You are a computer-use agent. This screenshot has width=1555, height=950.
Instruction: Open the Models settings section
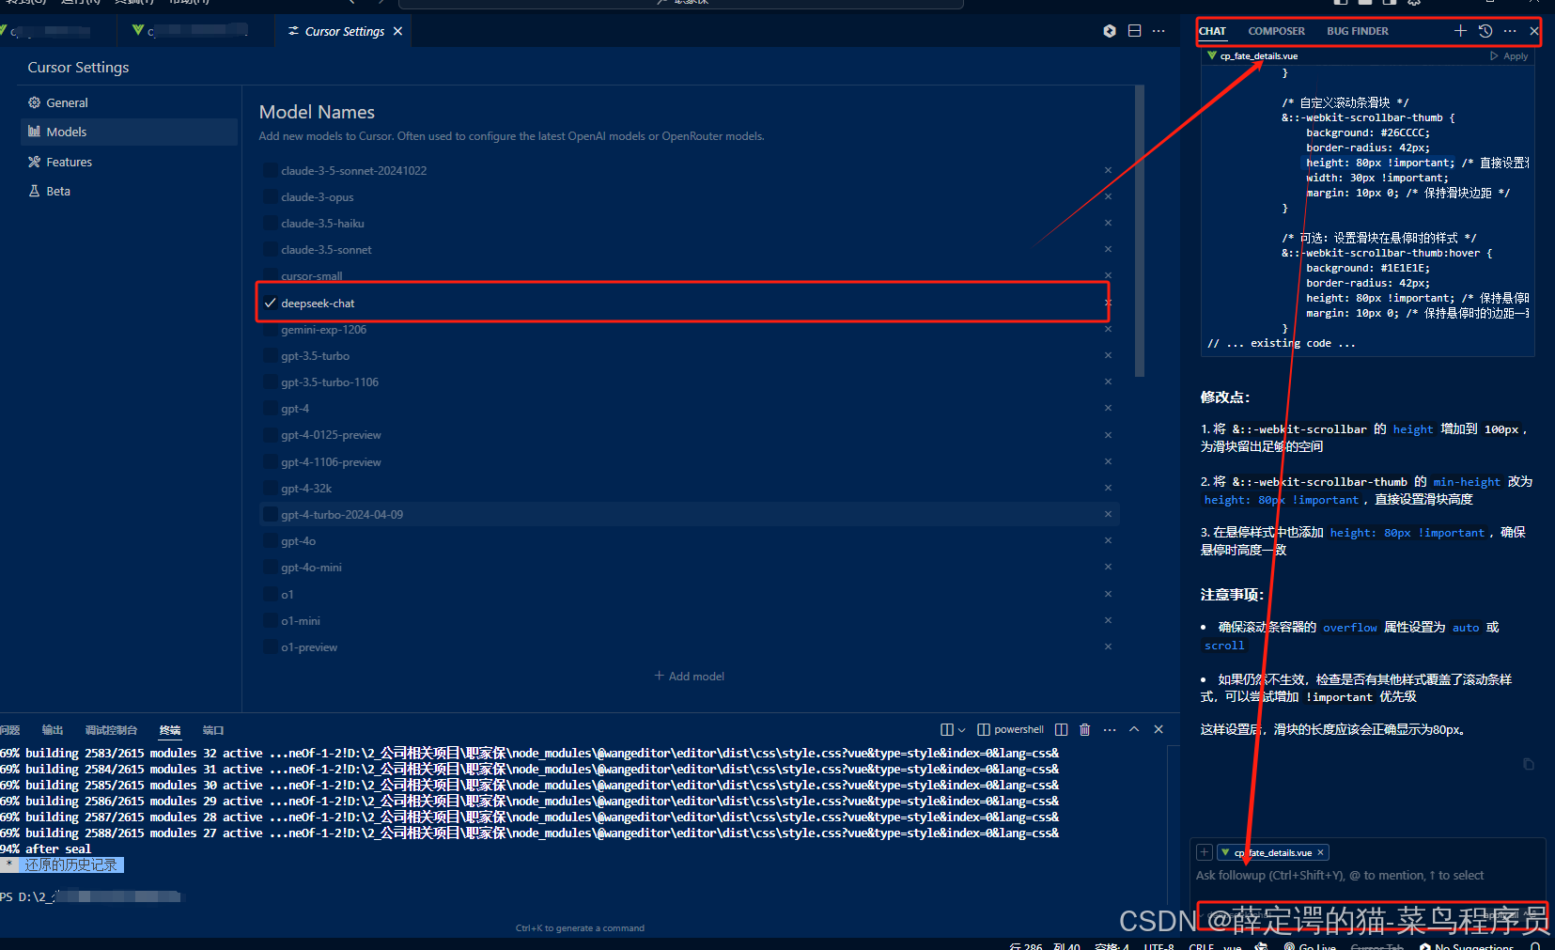click(129, 132)
